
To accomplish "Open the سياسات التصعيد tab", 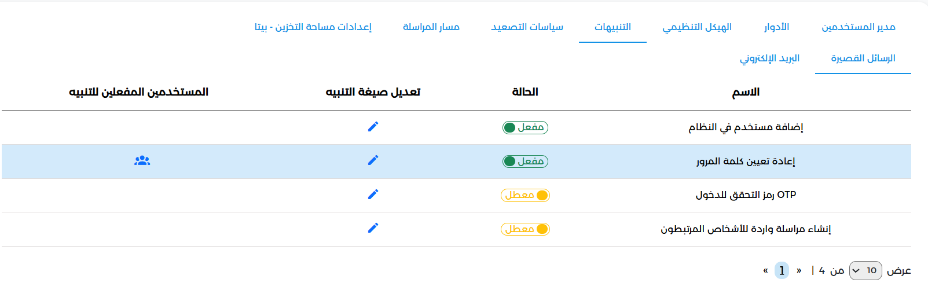I will pos(527,27).
